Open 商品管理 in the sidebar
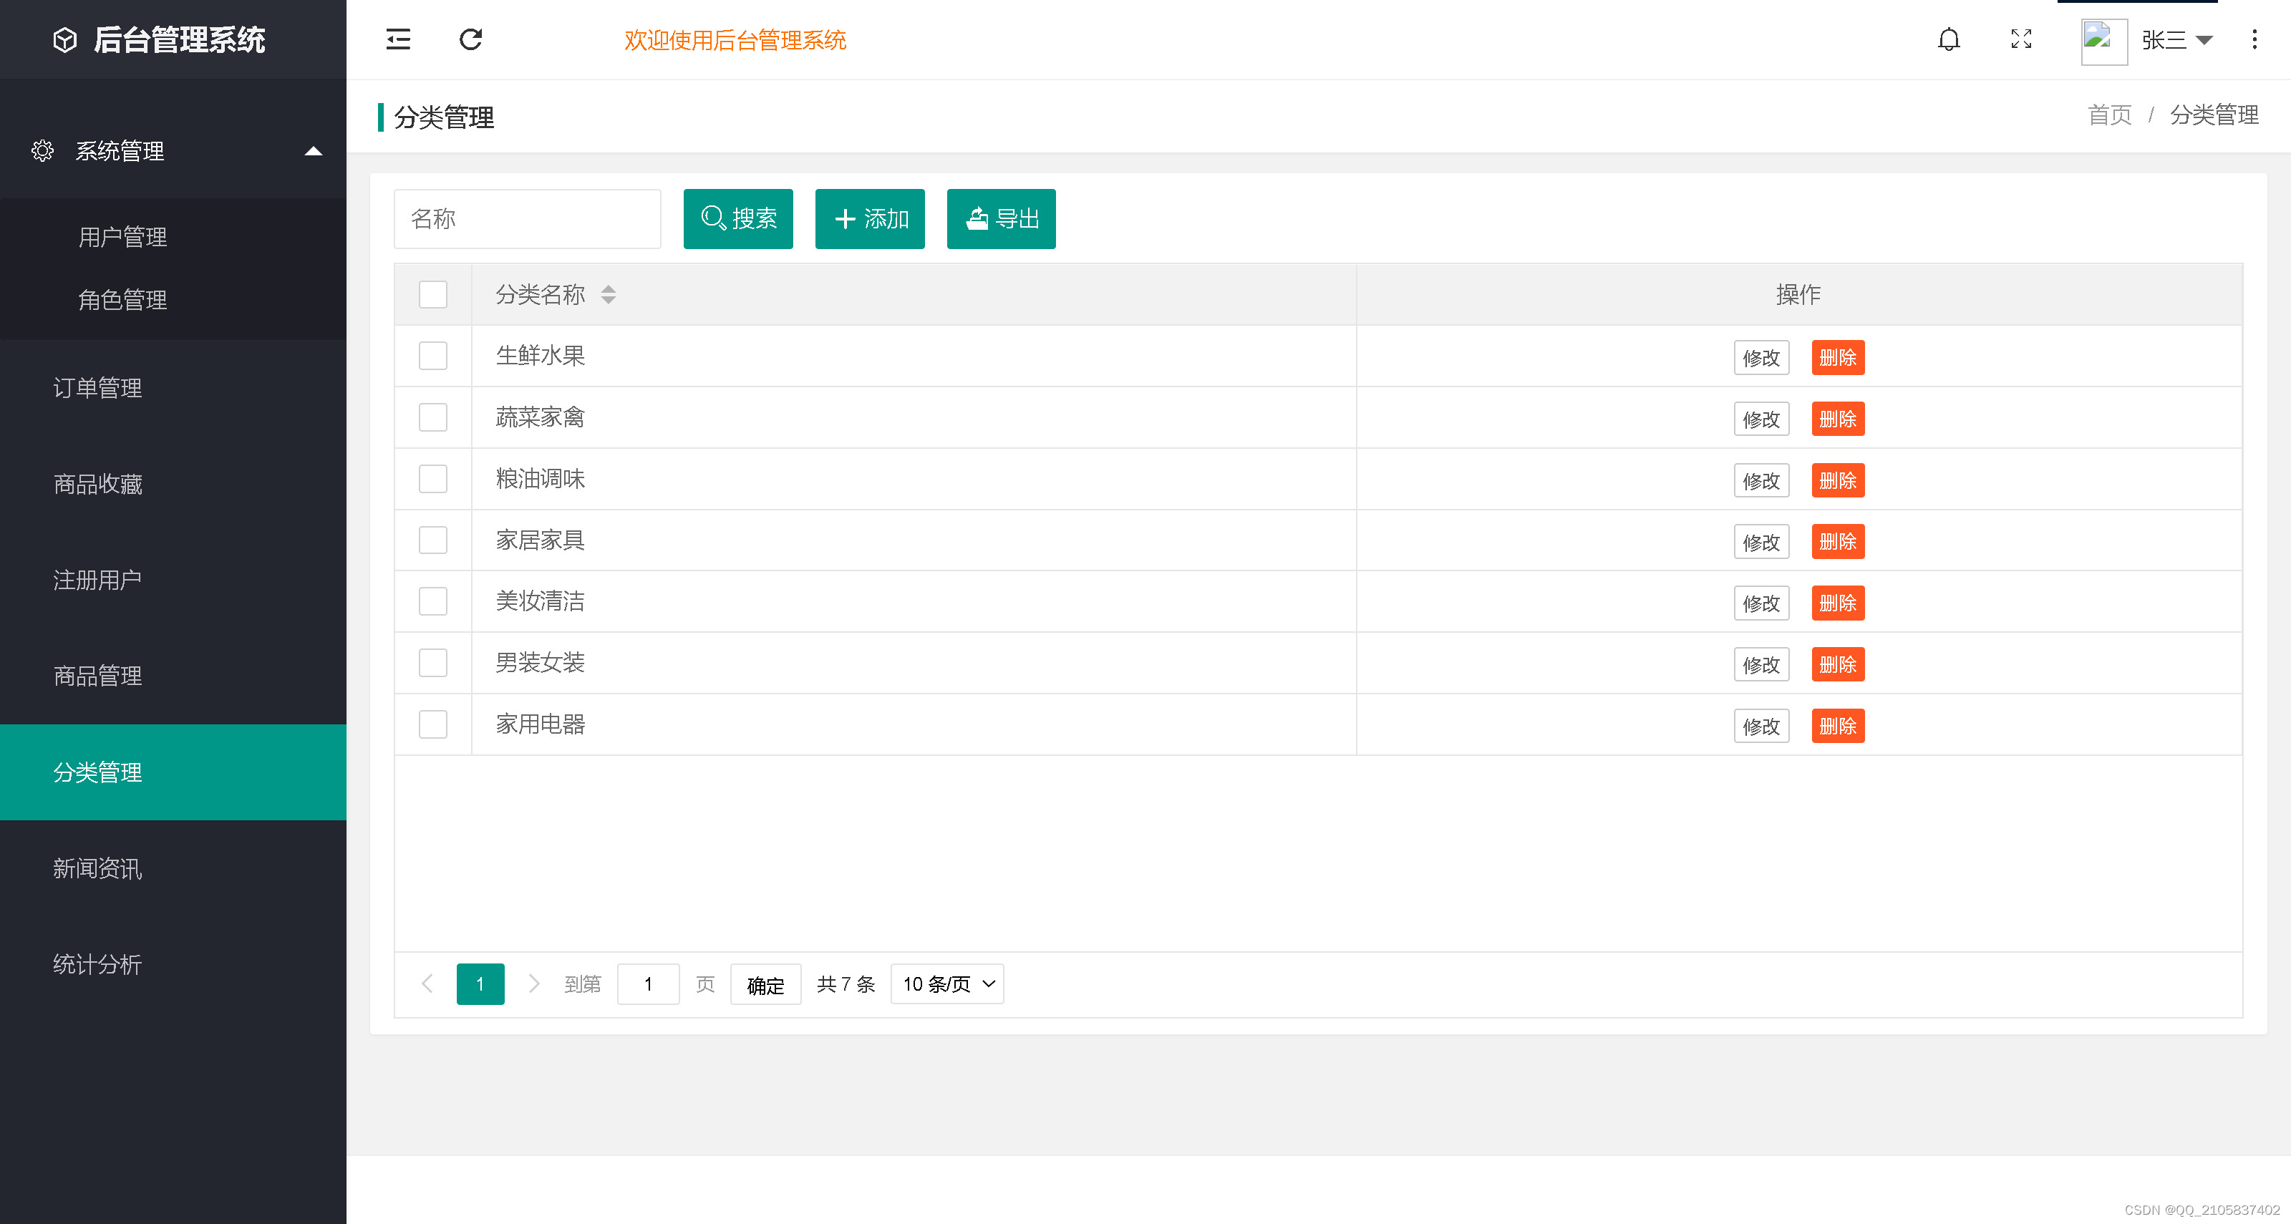Screen dimensions: 2291x1224 [98, 676]
